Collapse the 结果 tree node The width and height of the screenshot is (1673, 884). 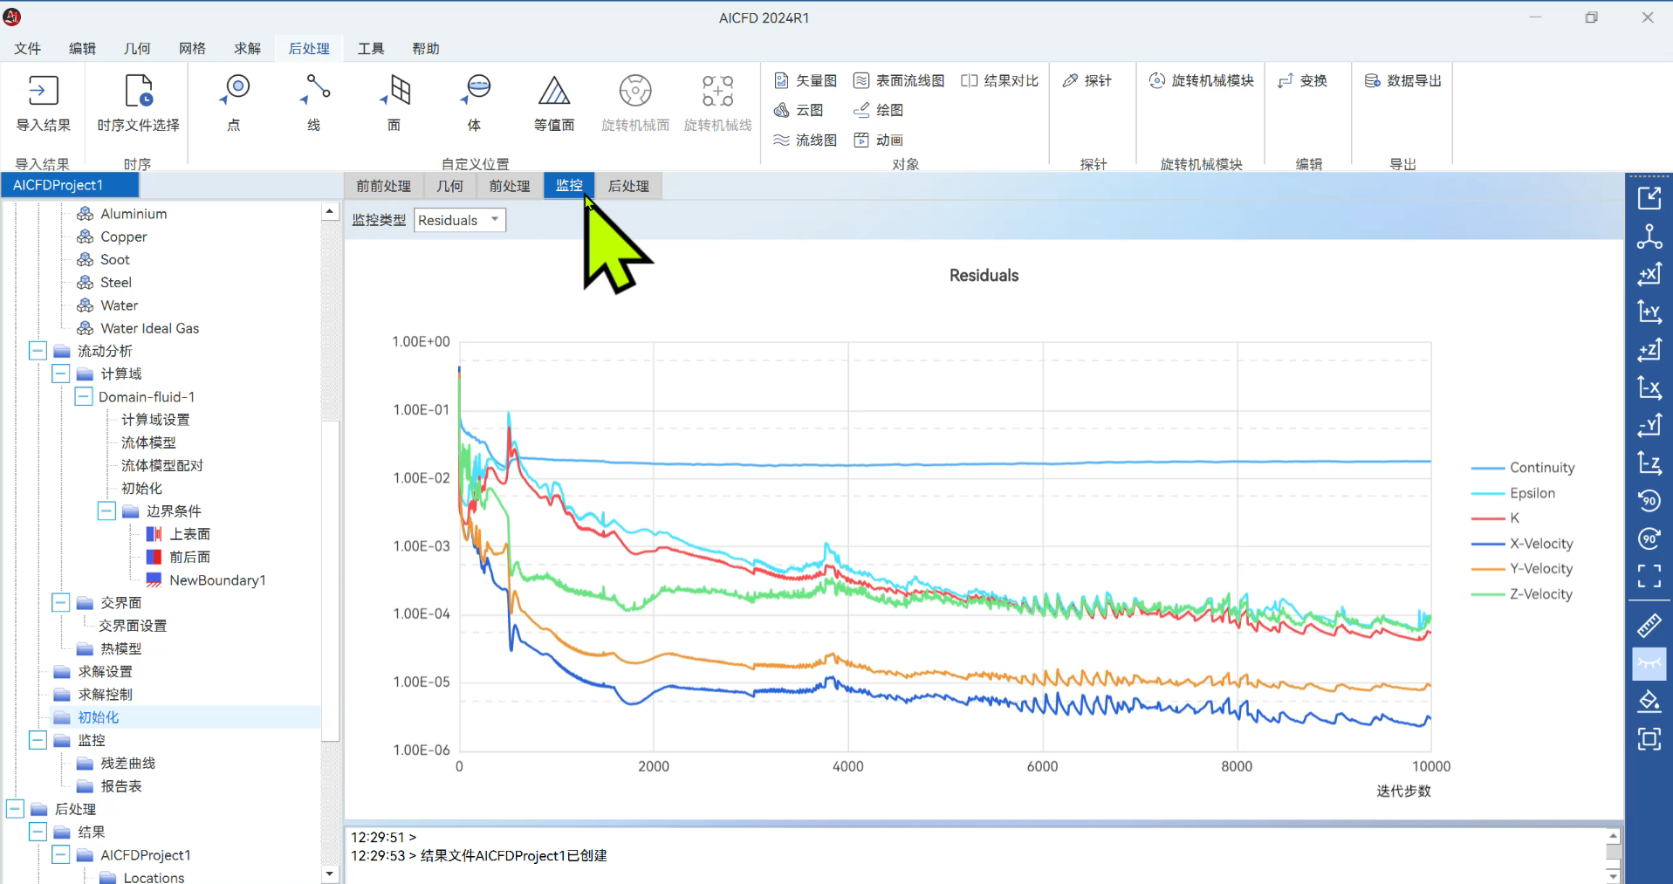pos(38,832)
